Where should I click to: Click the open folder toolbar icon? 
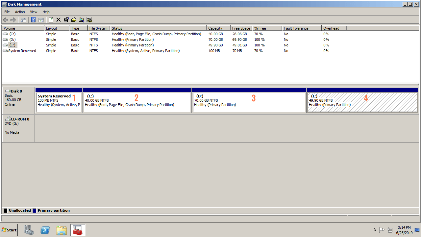pos(74,20)
